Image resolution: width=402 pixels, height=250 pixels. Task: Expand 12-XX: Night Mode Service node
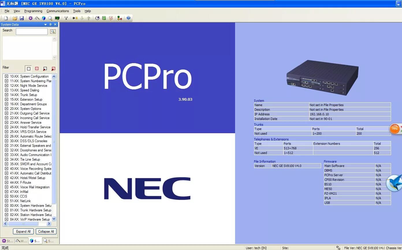(x=6, y=86)
